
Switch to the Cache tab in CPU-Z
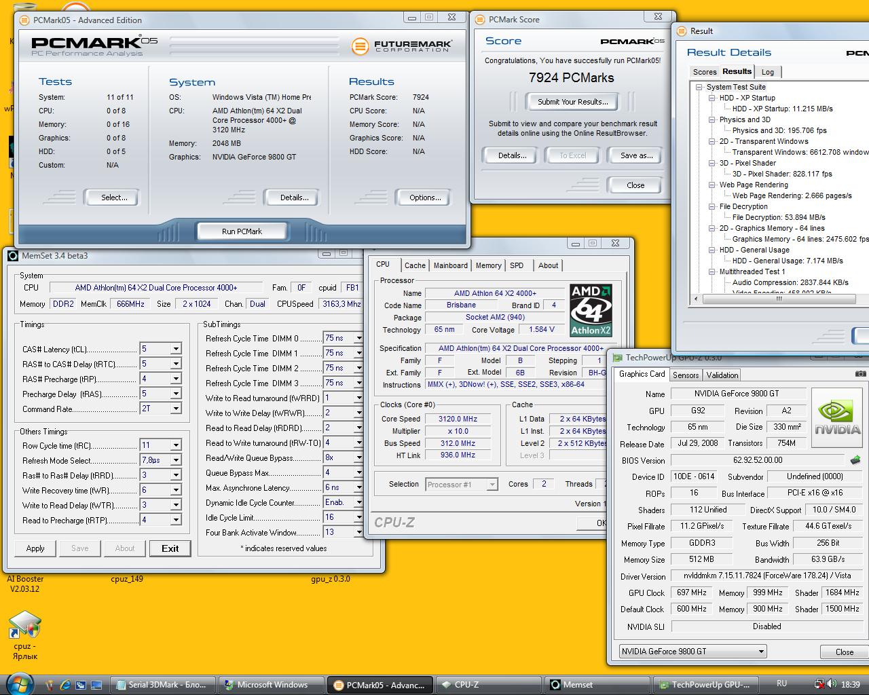415,265
